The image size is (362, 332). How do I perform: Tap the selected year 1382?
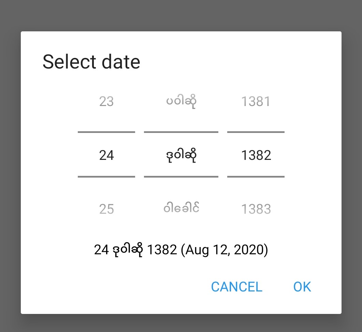point(256,155)
